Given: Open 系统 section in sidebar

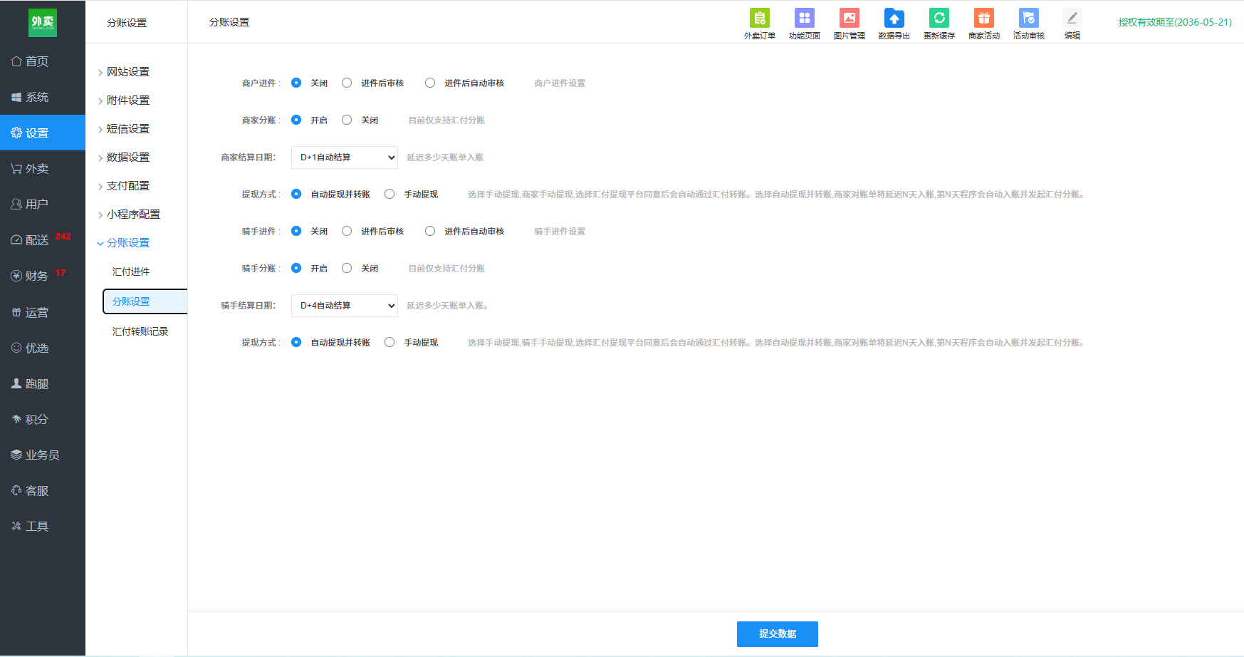Looking at the screenshot, I should click(x=43, y=97).
